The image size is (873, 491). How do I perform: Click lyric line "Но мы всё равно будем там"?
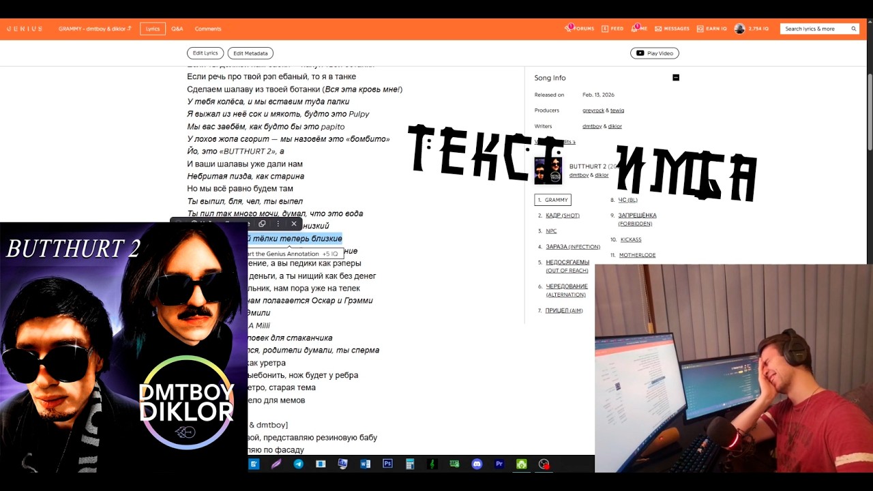point(240,188)
